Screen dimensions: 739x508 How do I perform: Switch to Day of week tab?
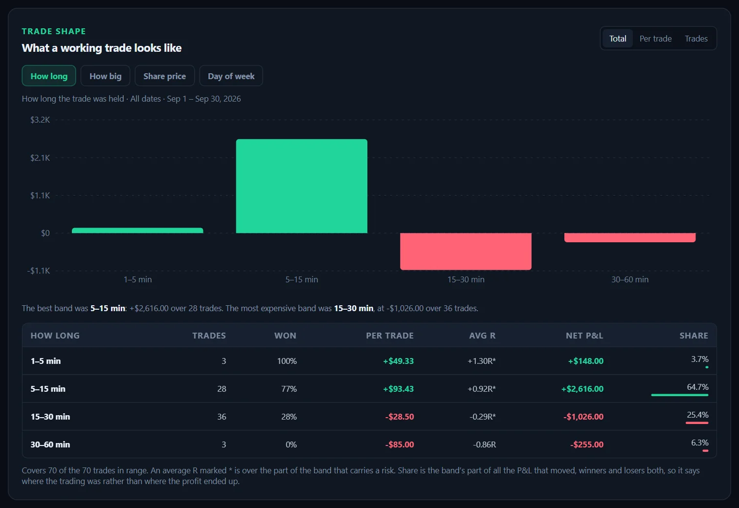click(231, 76)
